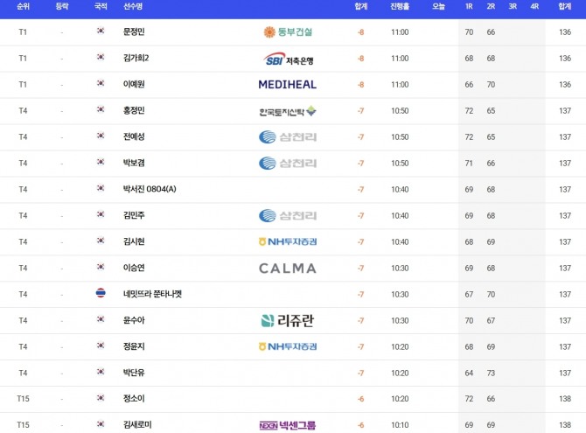
Task: Click Korean flag next to 문정민
Action: click(101, 32)
